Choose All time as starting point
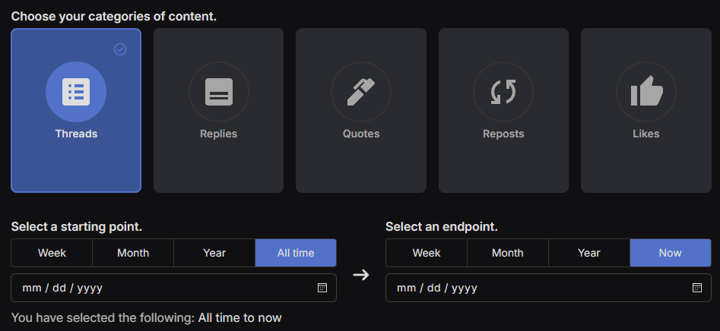 296,253
